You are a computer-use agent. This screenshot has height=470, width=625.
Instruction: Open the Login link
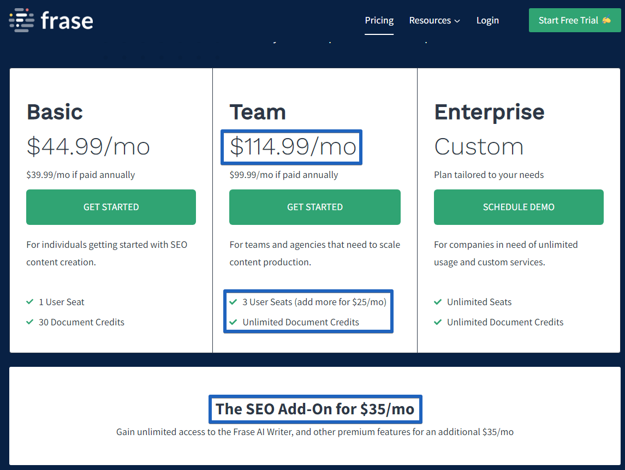point(487,20)
